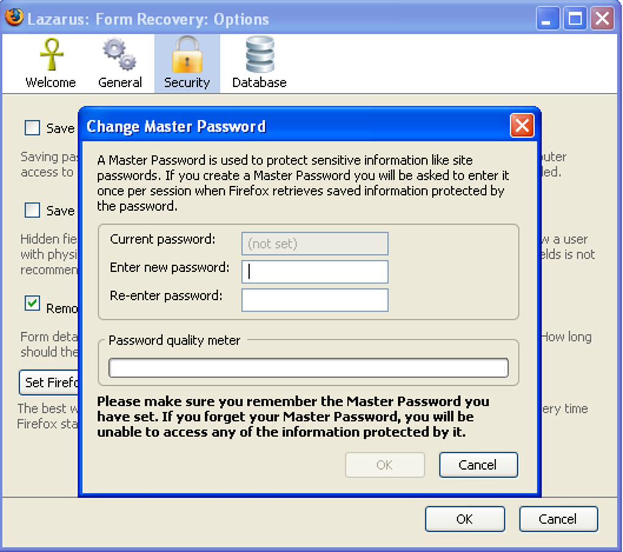This screenshot has height=552, width=623.
Task: Close the Change Master Password dialog
Action: (522, 126)
